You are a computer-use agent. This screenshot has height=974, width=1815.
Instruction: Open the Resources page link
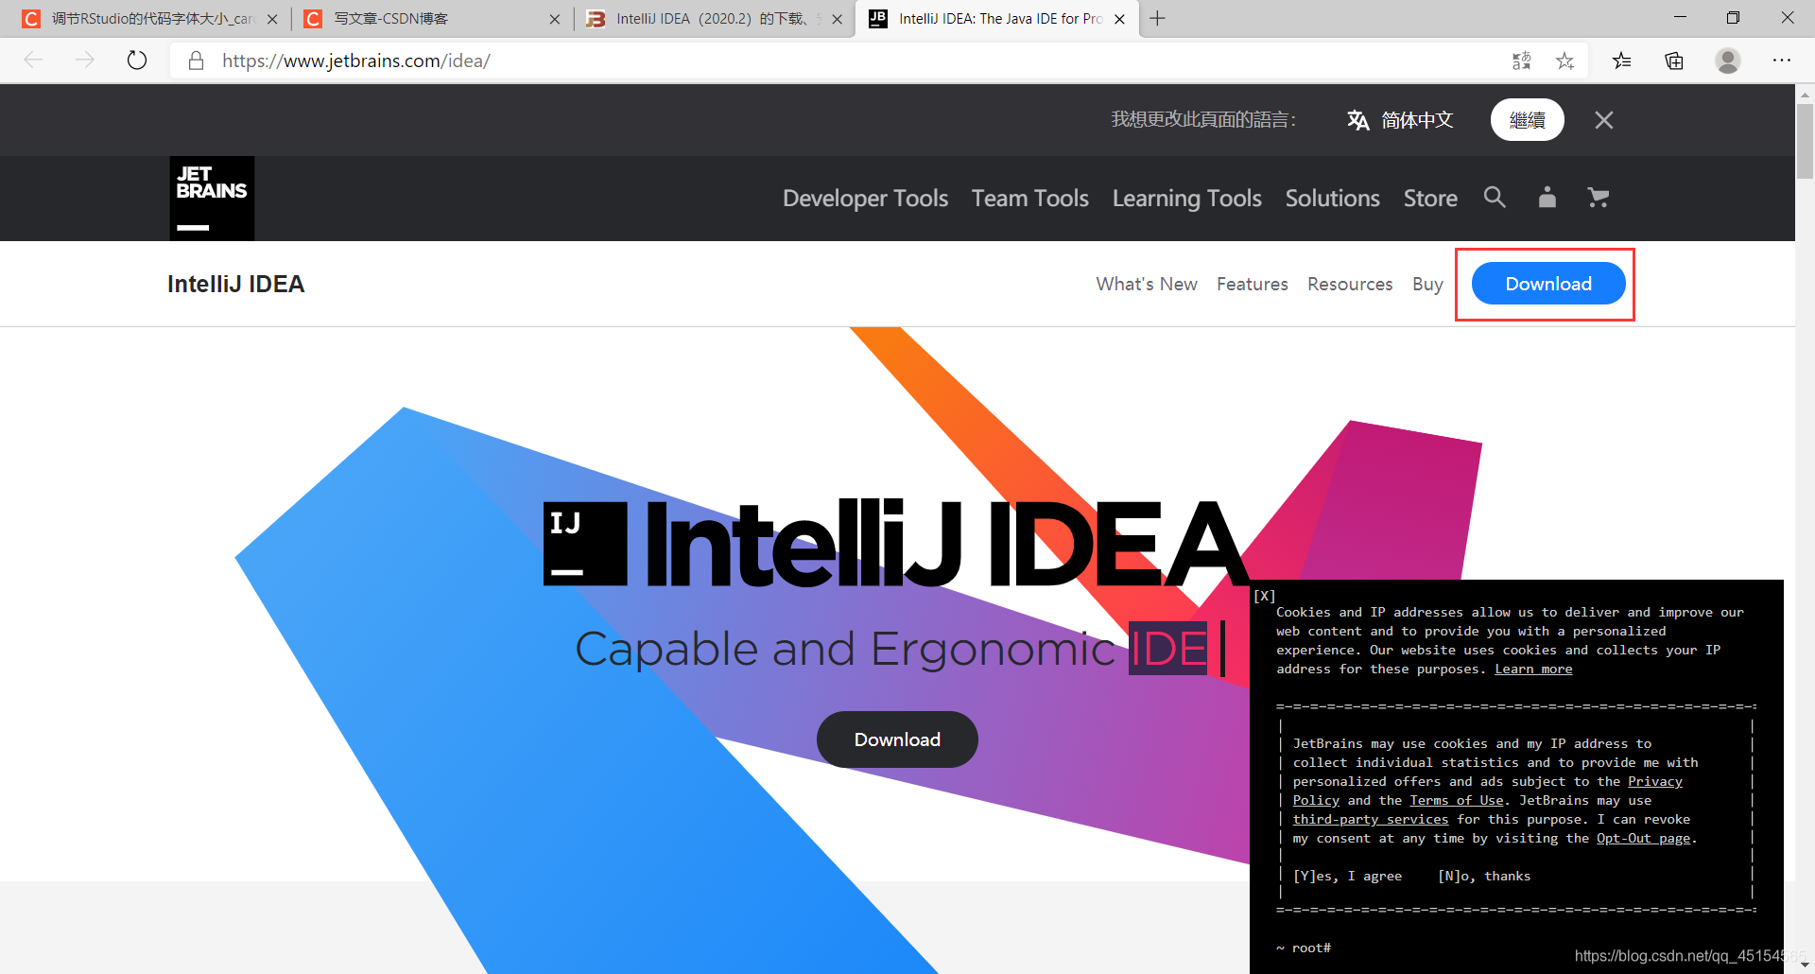pyautogui.click(x=1350, y=284)
